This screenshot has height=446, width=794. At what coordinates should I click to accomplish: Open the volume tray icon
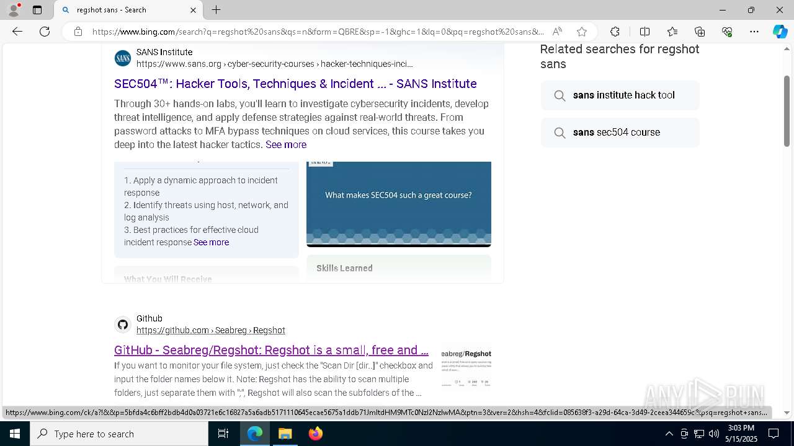pyautogui.click(x=714, y=434)
